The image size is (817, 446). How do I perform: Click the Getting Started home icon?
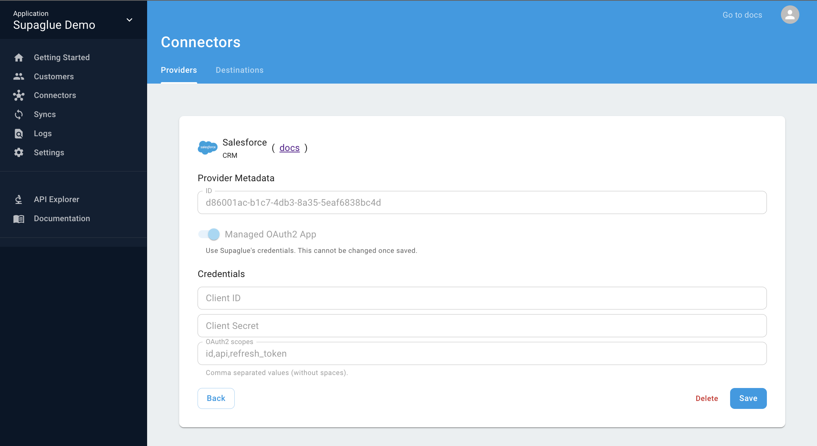(x=19, y=58)
